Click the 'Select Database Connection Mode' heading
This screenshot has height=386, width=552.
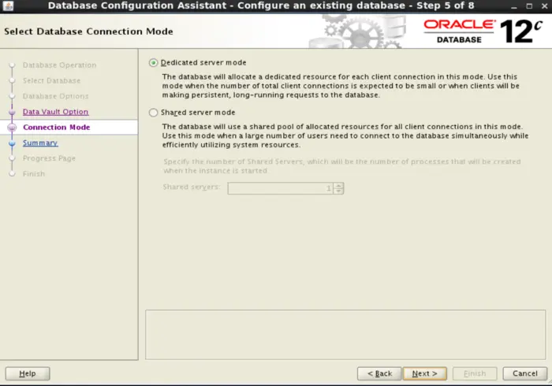[88, 32]
